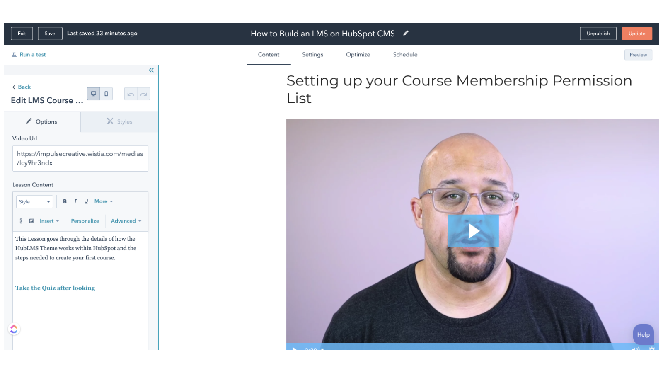Click the redo arrow icon
663x373 pixels.
143,94
